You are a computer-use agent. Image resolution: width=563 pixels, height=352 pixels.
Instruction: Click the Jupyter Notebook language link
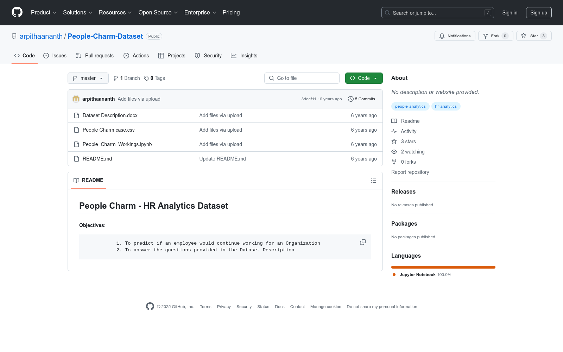[x=422, y=275]
